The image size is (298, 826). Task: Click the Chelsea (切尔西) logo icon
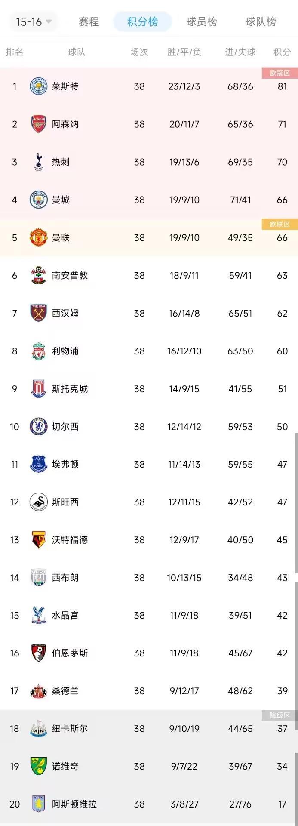click(x=38, y=427)
